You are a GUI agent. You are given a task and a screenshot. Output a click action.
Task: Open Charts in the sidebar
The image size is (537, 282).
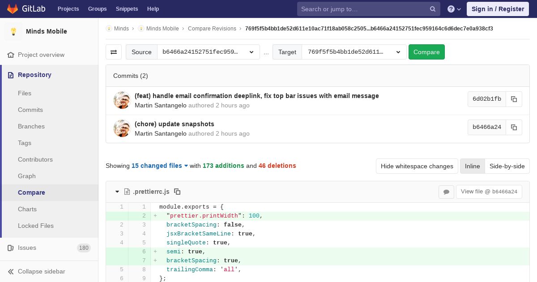(x=27, y=209)
